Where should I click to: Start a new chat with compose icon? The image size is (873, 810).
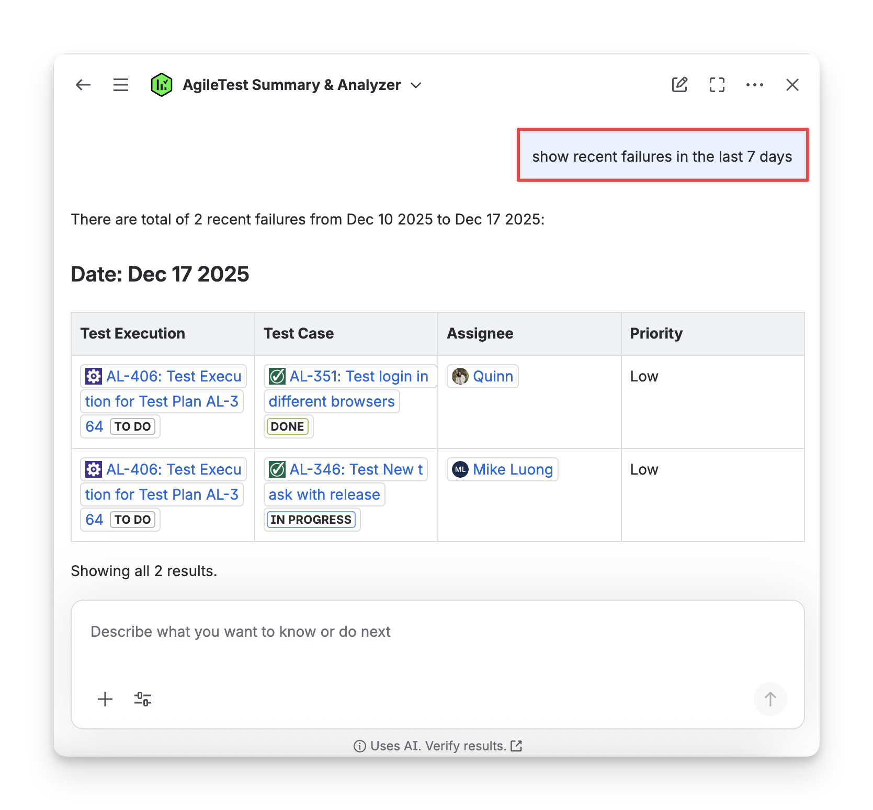pos(679,85)
